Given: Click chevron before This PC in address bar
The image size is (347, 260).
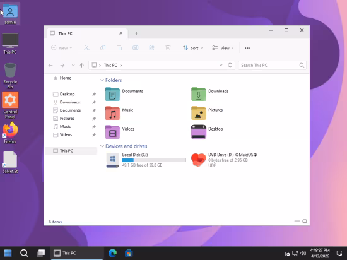Looking at the screenshot, I should pos(100,65).
